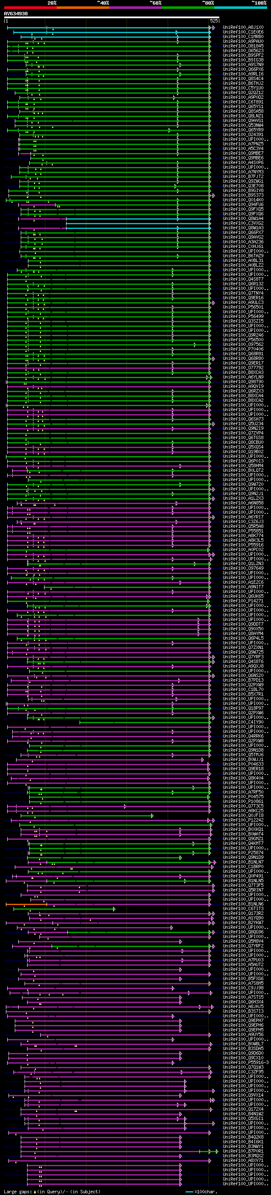
Task: Select hit label UniRef100_C1BL70
Action: pos(243,689)
